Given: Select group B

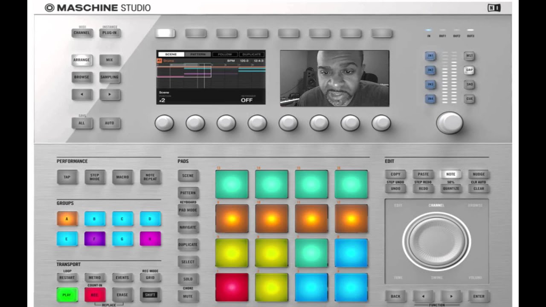Looking at the screenshot, I should pyautogui.click(x=95, y=218).
